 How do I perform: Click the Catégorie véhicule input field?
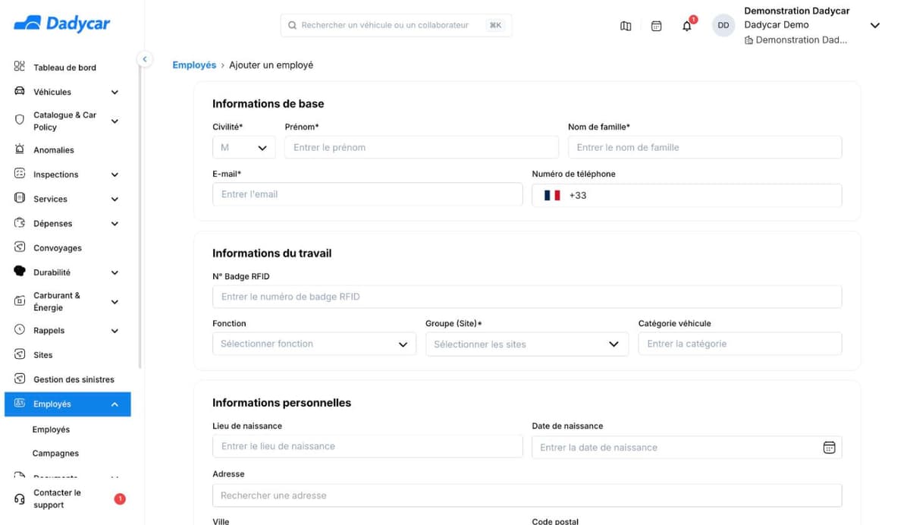coord(740,344)
